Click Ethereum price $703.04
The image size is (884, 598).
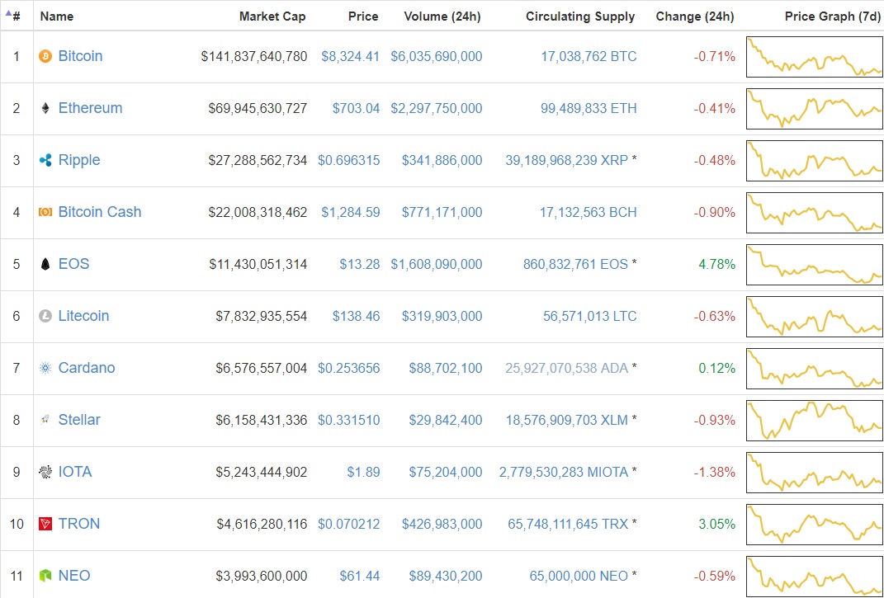(x=357, y=108)
